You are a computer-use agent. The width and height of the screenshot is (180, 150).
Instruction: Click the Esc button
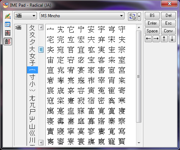[x=168, y=23]
